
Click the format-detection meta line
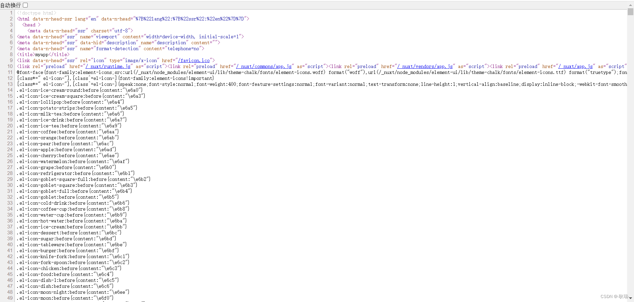click(111, 49)
